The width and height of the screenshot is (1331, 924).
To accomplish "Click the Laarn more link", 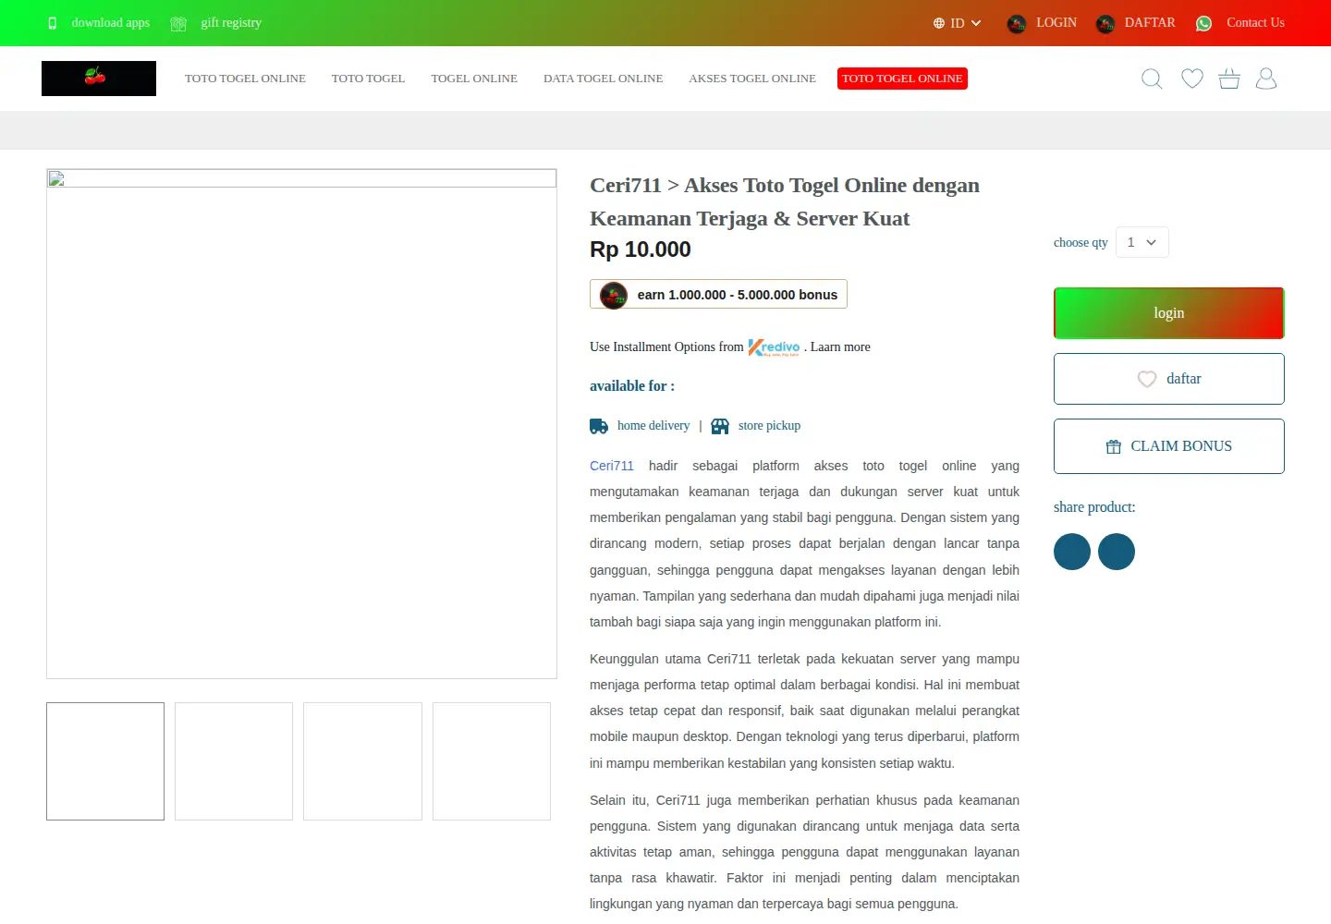I will click(840, 347).
